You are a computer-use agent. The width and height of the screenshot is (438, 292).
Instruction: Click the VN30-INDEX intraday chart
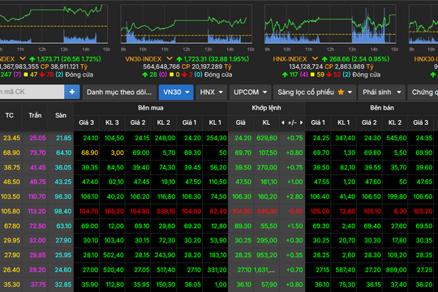186,24
